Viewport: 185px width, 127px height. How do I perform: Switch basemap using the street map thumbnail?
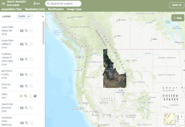coord(169,118)
